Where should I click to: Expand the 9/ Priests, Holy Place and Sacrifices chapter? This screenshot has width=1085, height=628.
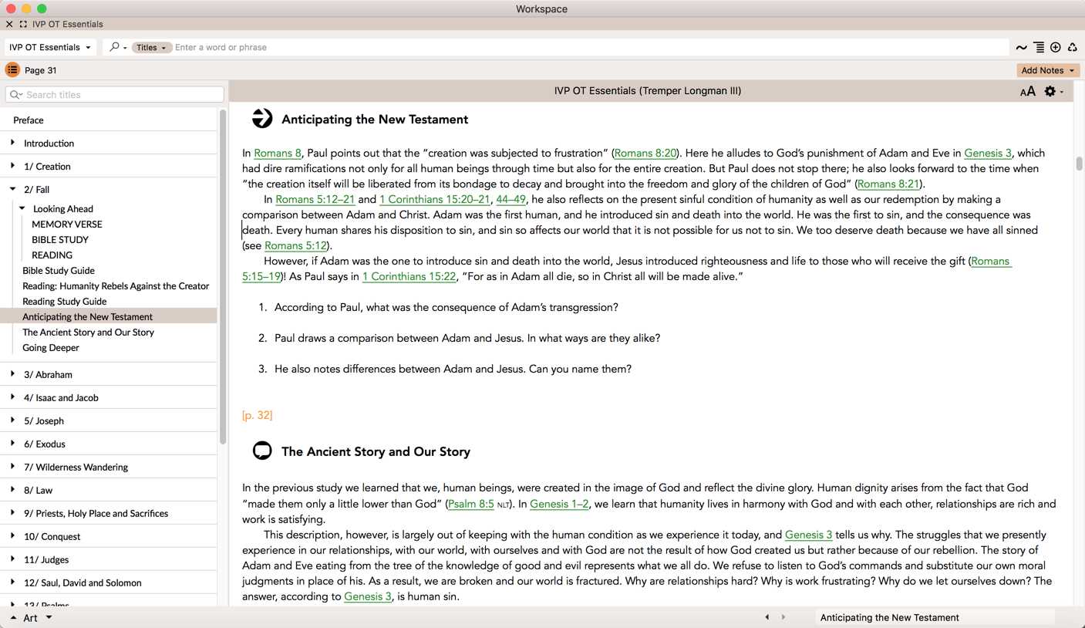tap(12, 513)
